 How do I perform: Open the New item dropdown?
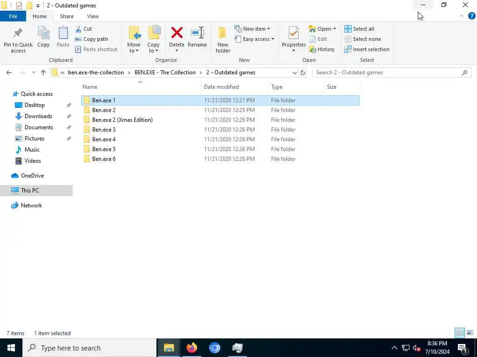coord(252,29)
